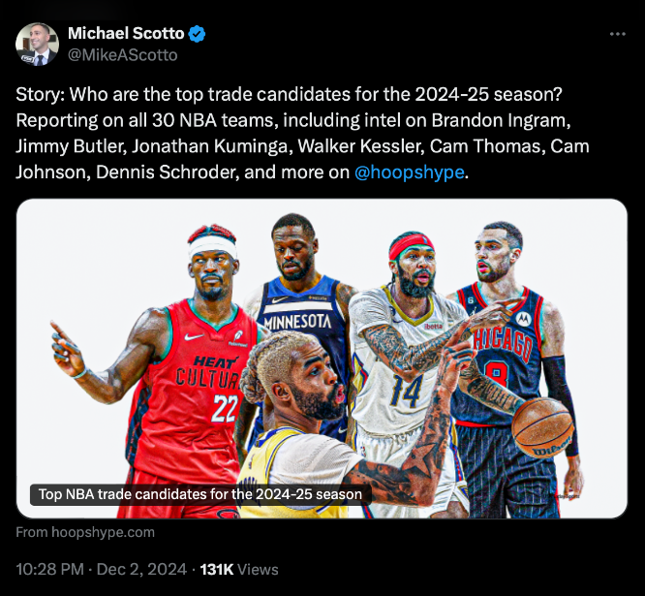
Task: Click the Wilson basketball in the image
Action: coord(542,427)
